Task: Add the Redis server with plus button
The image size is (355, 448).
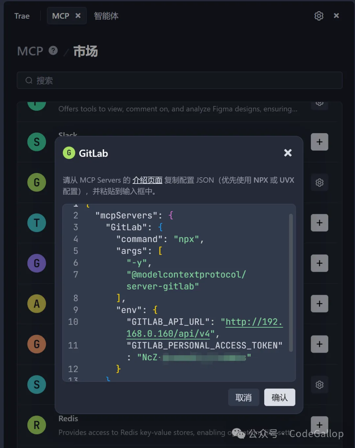Action: 319,425
